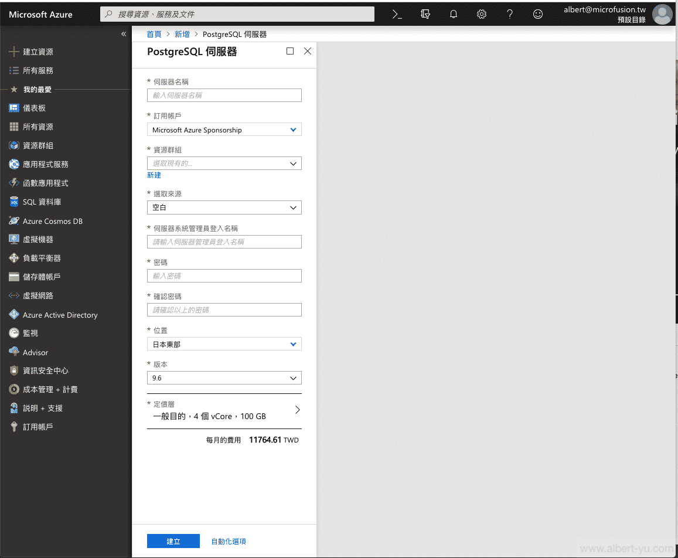Click the Advisor cloud icon
This screenshot has height=558, width=678.
point(14,352)
